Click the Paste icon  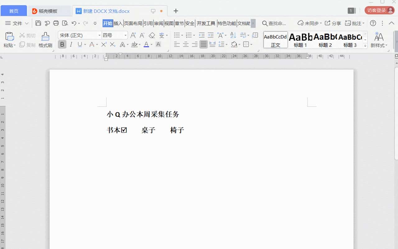pyautogui.click(x=9, y=36)
